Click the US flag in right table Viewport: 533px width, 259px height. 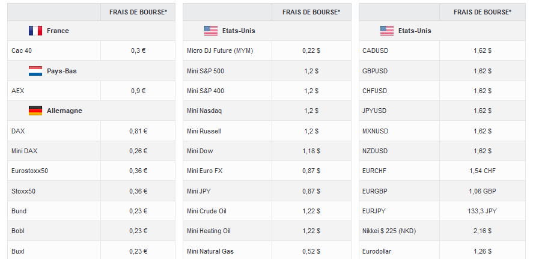[387, 31]
